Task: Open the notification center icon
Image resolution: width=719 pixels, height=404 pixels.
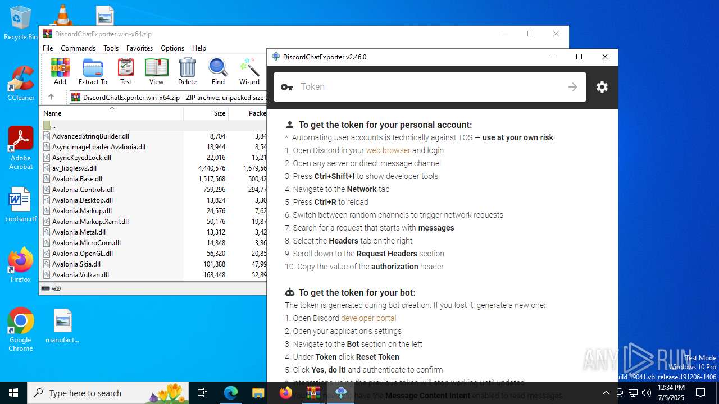Action: point(700,393)
